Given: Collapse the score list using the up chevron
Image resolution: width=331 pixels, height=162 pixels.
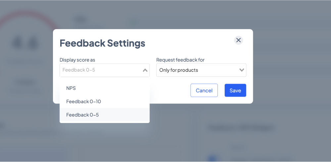Looking at the screenshot, I should tap(145, 70).
